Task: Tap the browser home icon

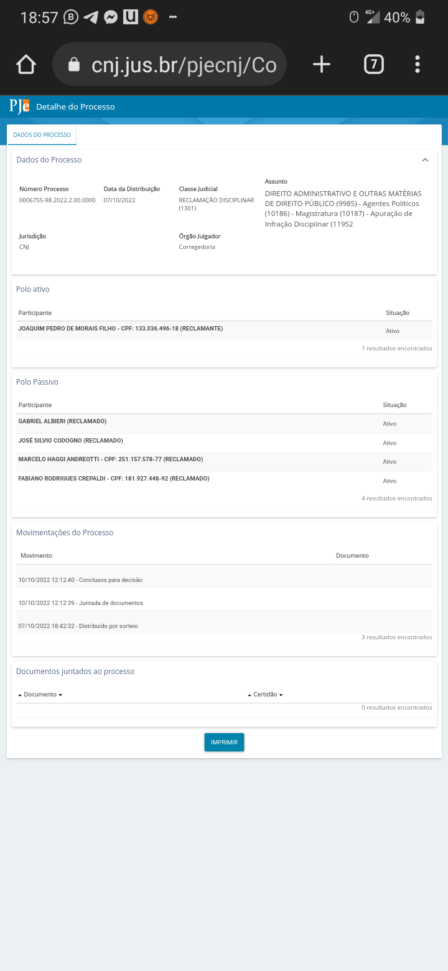Action: coord(26,64)
